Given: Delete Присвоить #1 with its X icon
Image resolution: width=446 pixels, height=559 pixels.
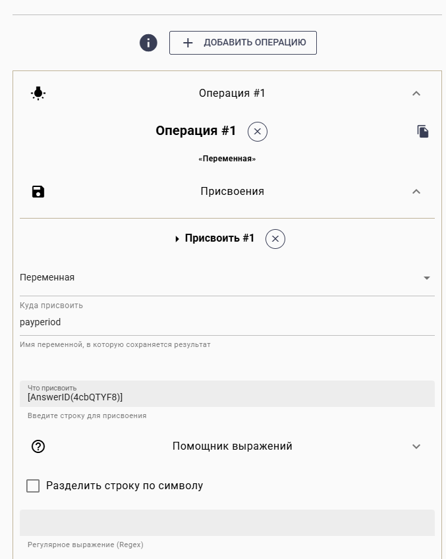Looking at the screenshot, I should (276, 238).
